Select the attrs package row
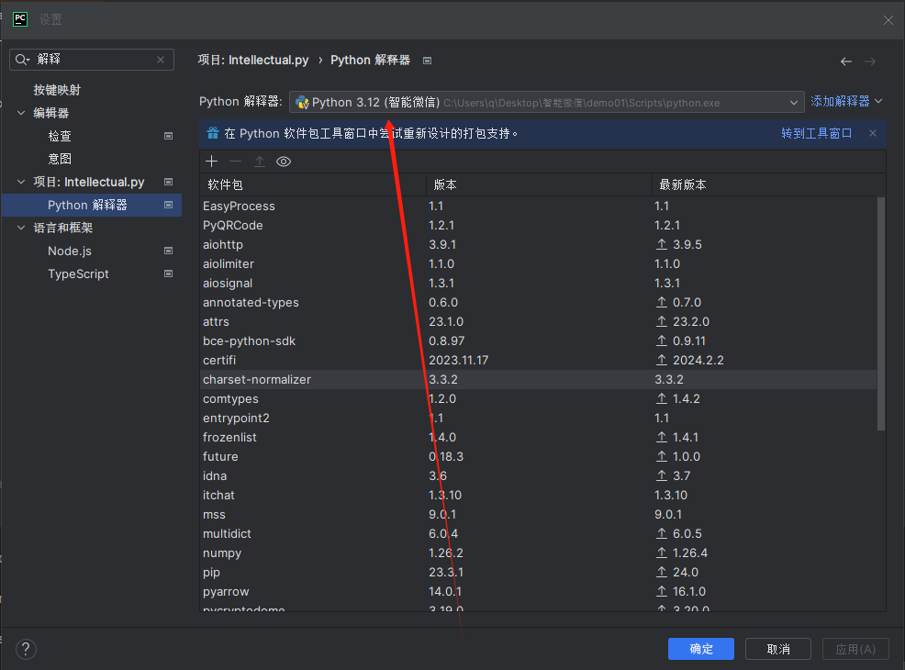 [x=539, y=321]
